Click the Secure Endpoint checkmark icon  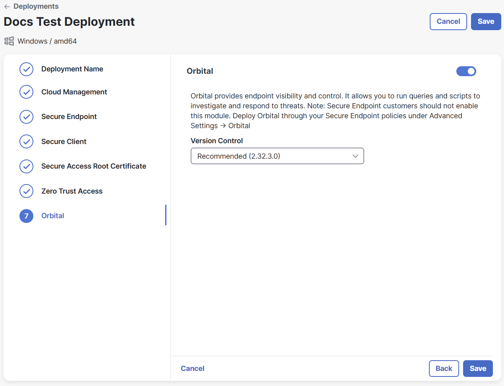point(27,117)
